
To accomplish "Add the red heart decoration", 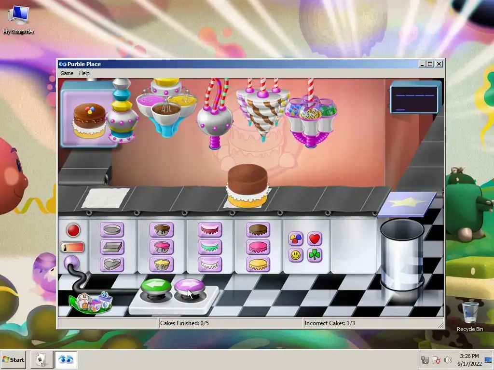I will tap(315, 239).
